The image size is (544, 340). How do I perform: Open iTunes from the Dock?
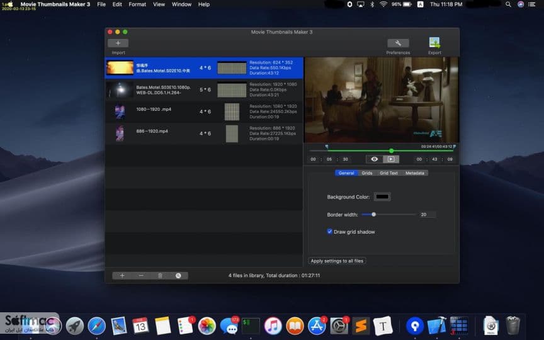pos(273,326)
